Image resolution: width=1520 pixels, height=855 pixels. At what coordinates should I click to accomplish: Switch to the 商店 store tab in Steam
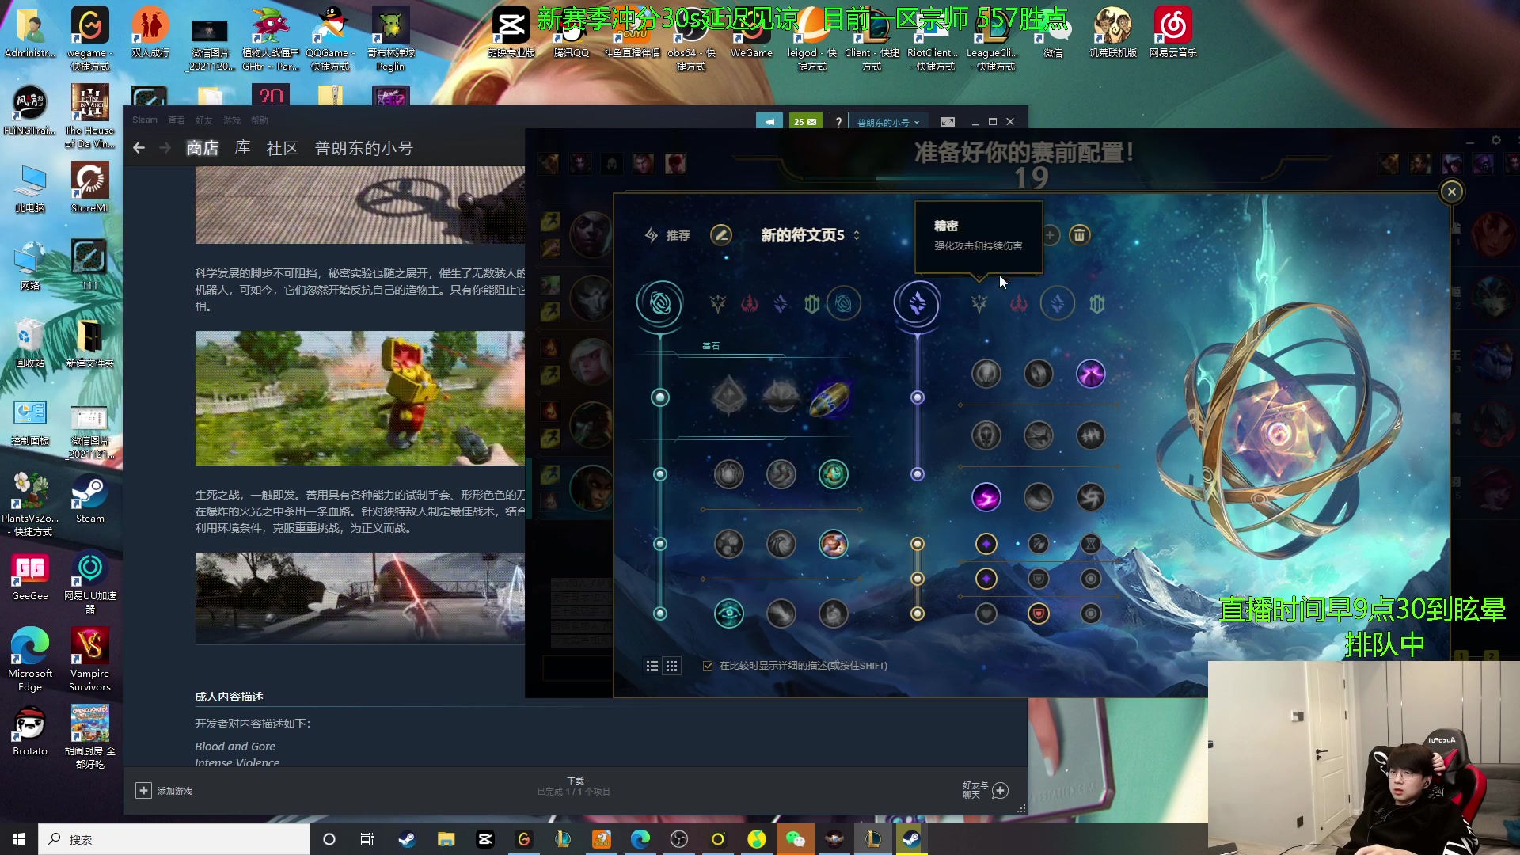point(202,148)
